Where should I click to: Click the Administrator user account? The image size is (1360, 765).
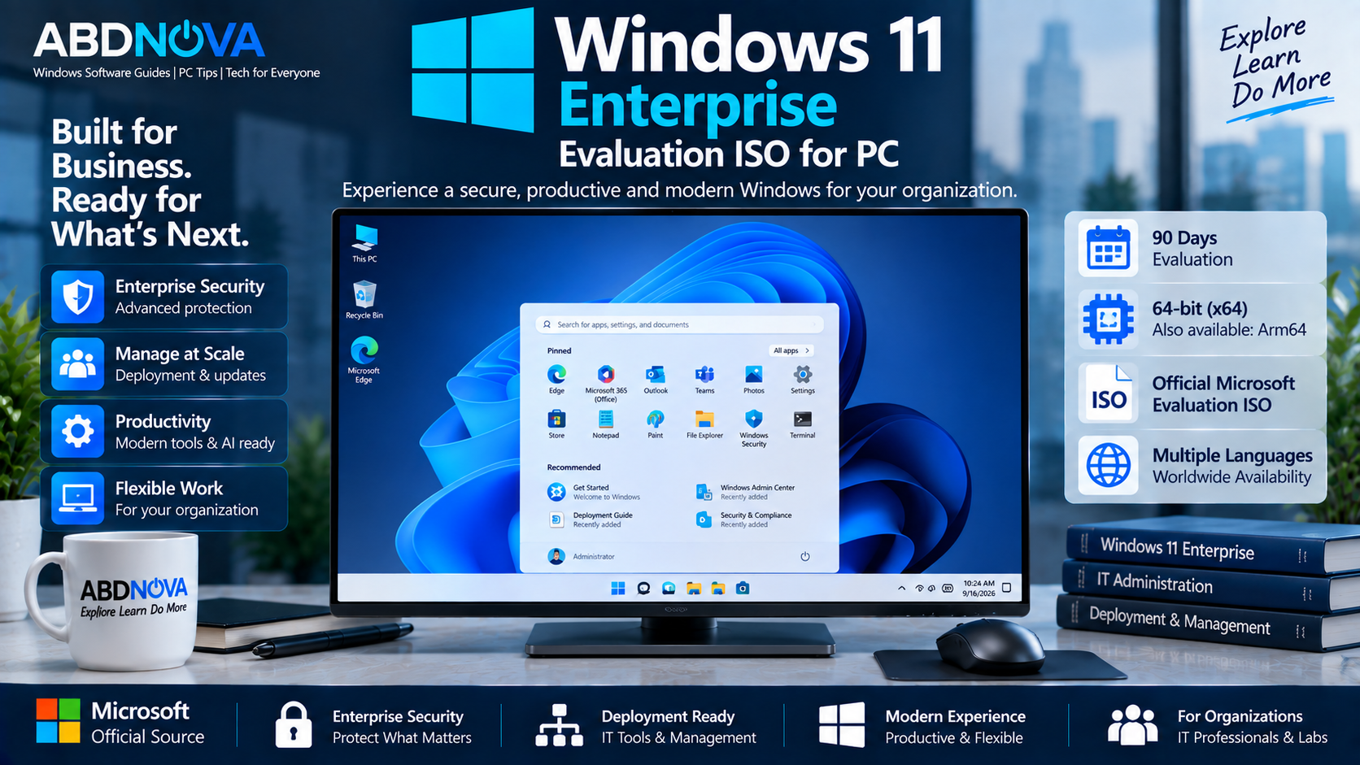(x=582, y=556)
